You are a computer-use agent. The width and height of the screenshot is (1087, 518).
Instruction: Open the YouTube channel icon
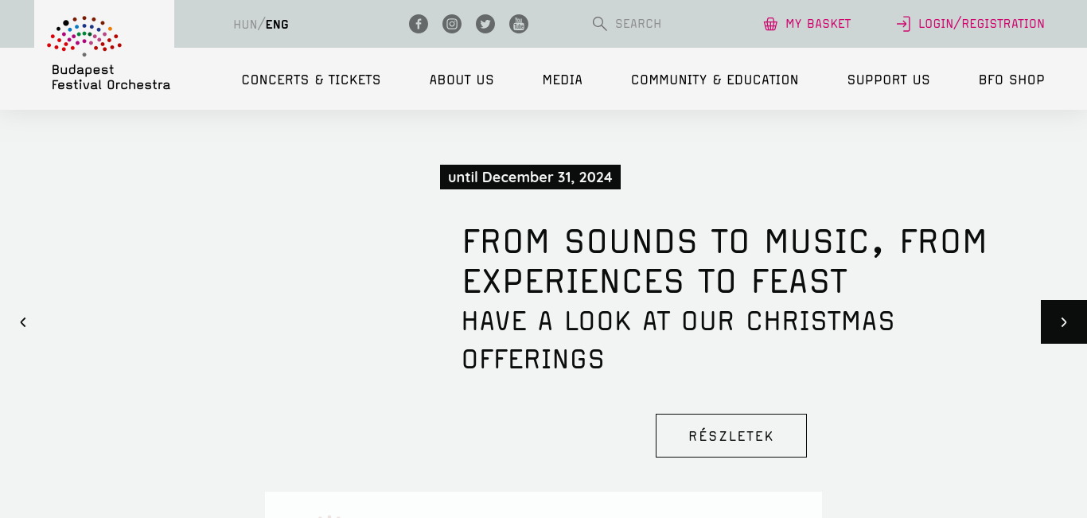tap(519, 24)
